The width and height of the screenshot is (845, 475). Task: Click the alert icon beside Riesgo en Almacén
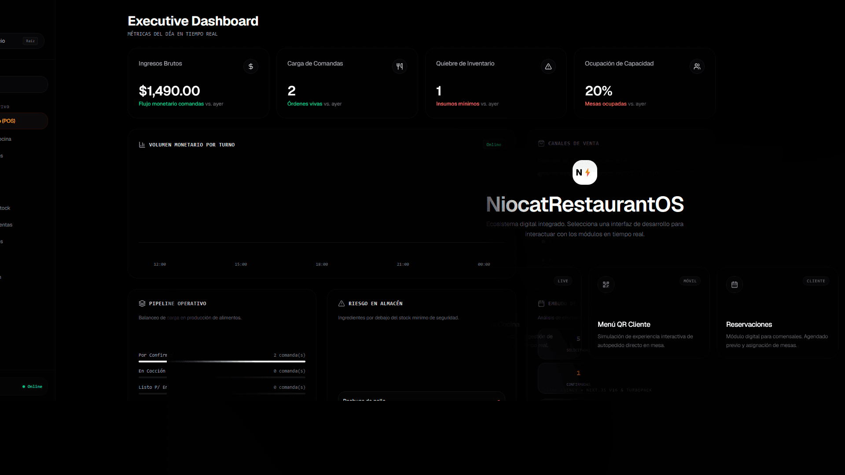[342, 303]
